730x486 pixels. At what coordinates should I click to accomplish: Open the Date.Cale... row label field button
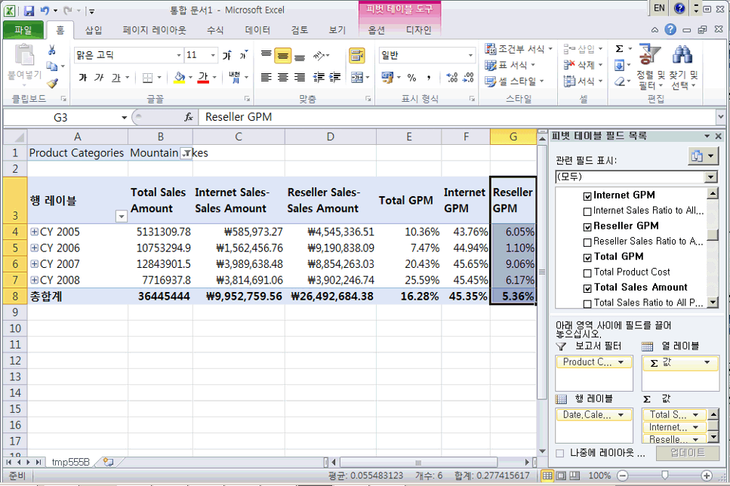593,415
